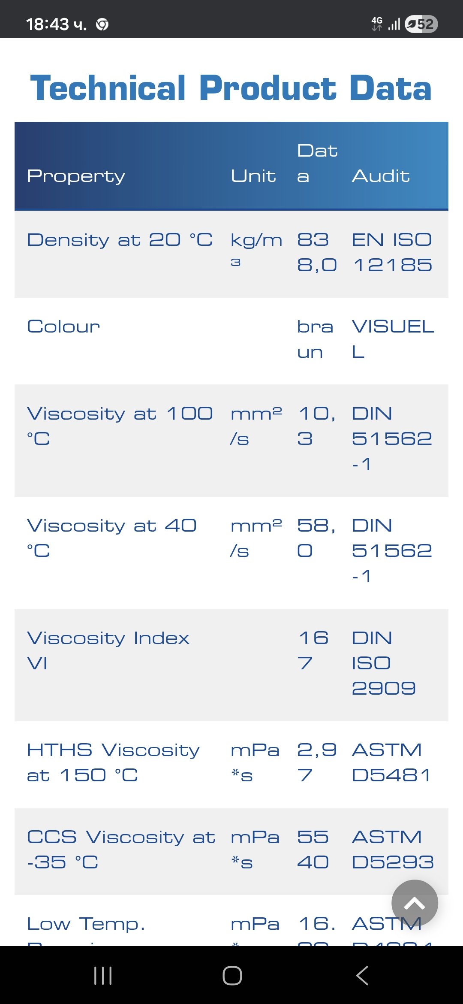Open recent apps via navigation bar

coord(103,975)
